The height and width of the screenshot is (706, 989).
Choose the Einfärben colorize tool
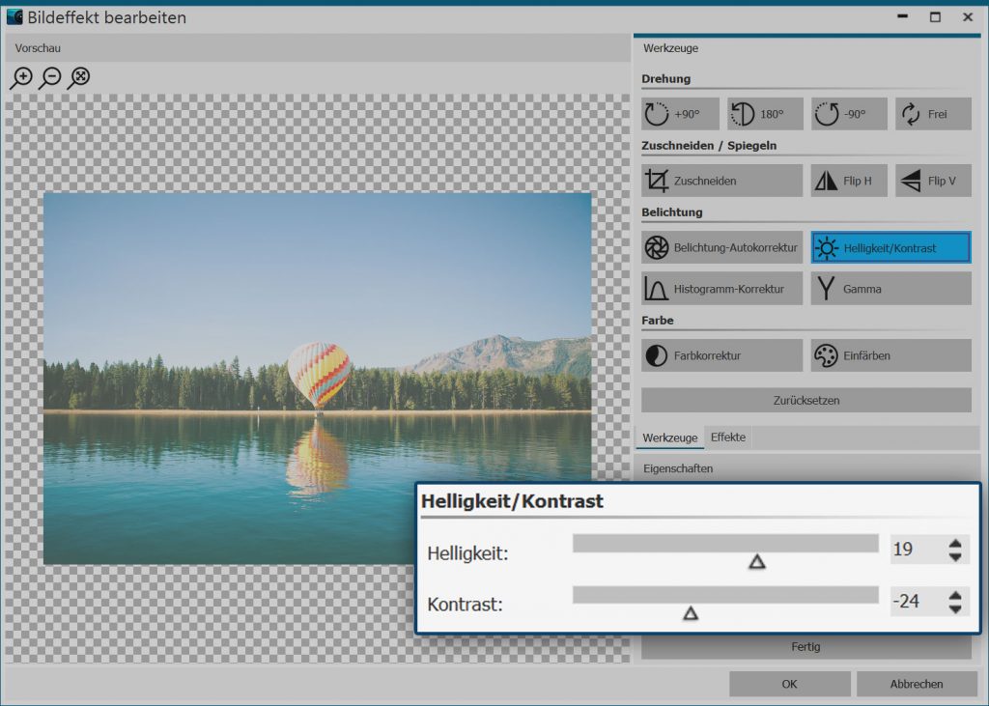pos(890,355)
